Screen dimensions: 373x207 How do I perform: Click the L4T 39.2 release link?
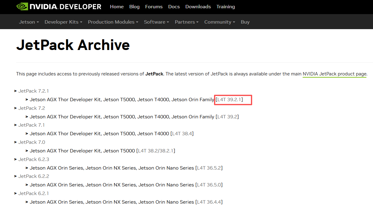point(227,117)
